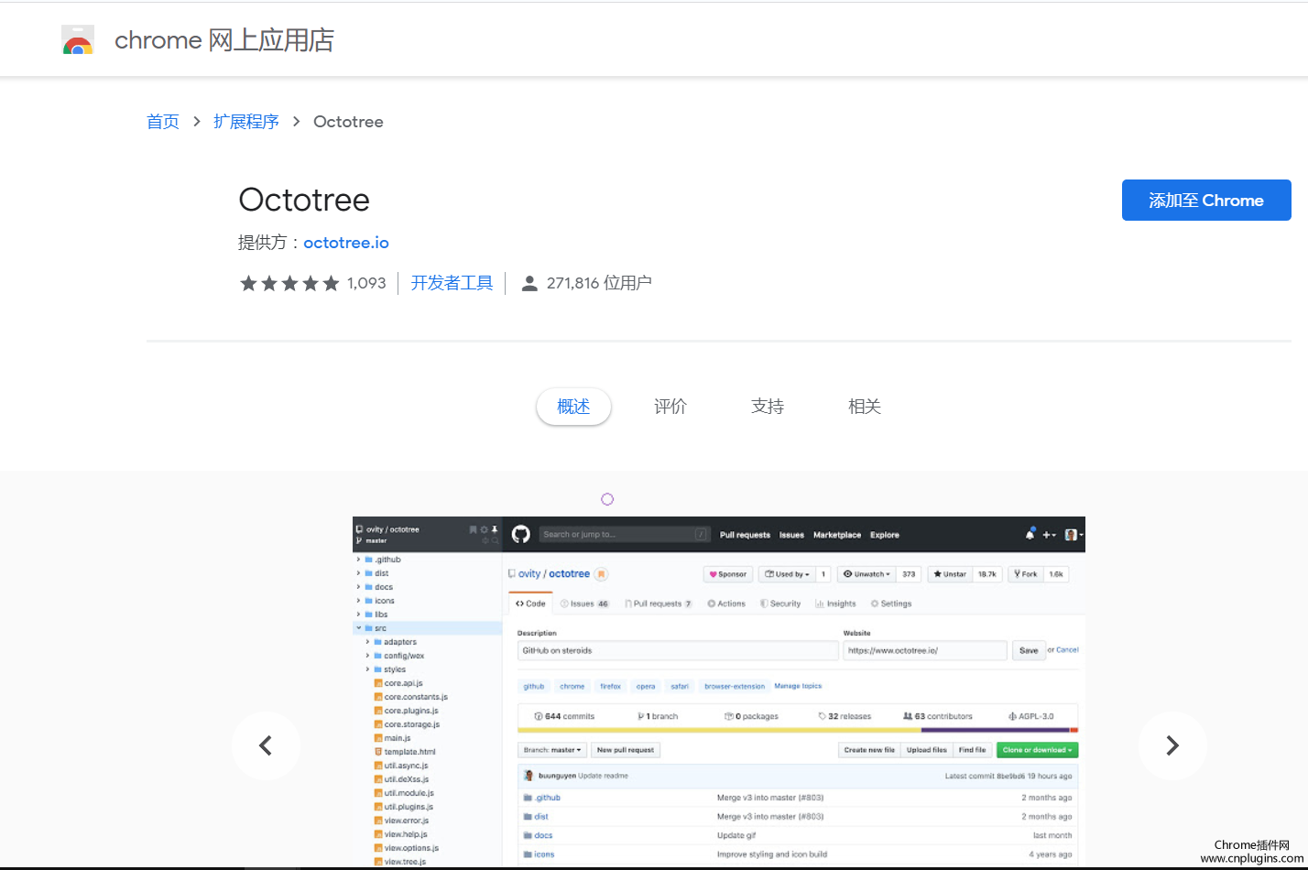Image resolution: width=1308 pixels, height=870 pixels.
Task: Click the "browser-extension" topic tag in preview
Action: pos(735,686)
